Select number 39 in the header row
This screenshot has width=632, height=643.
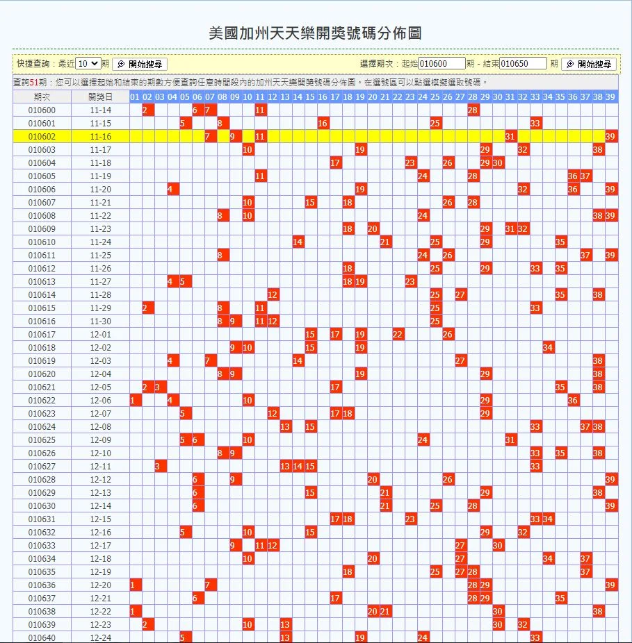point(610,97)
